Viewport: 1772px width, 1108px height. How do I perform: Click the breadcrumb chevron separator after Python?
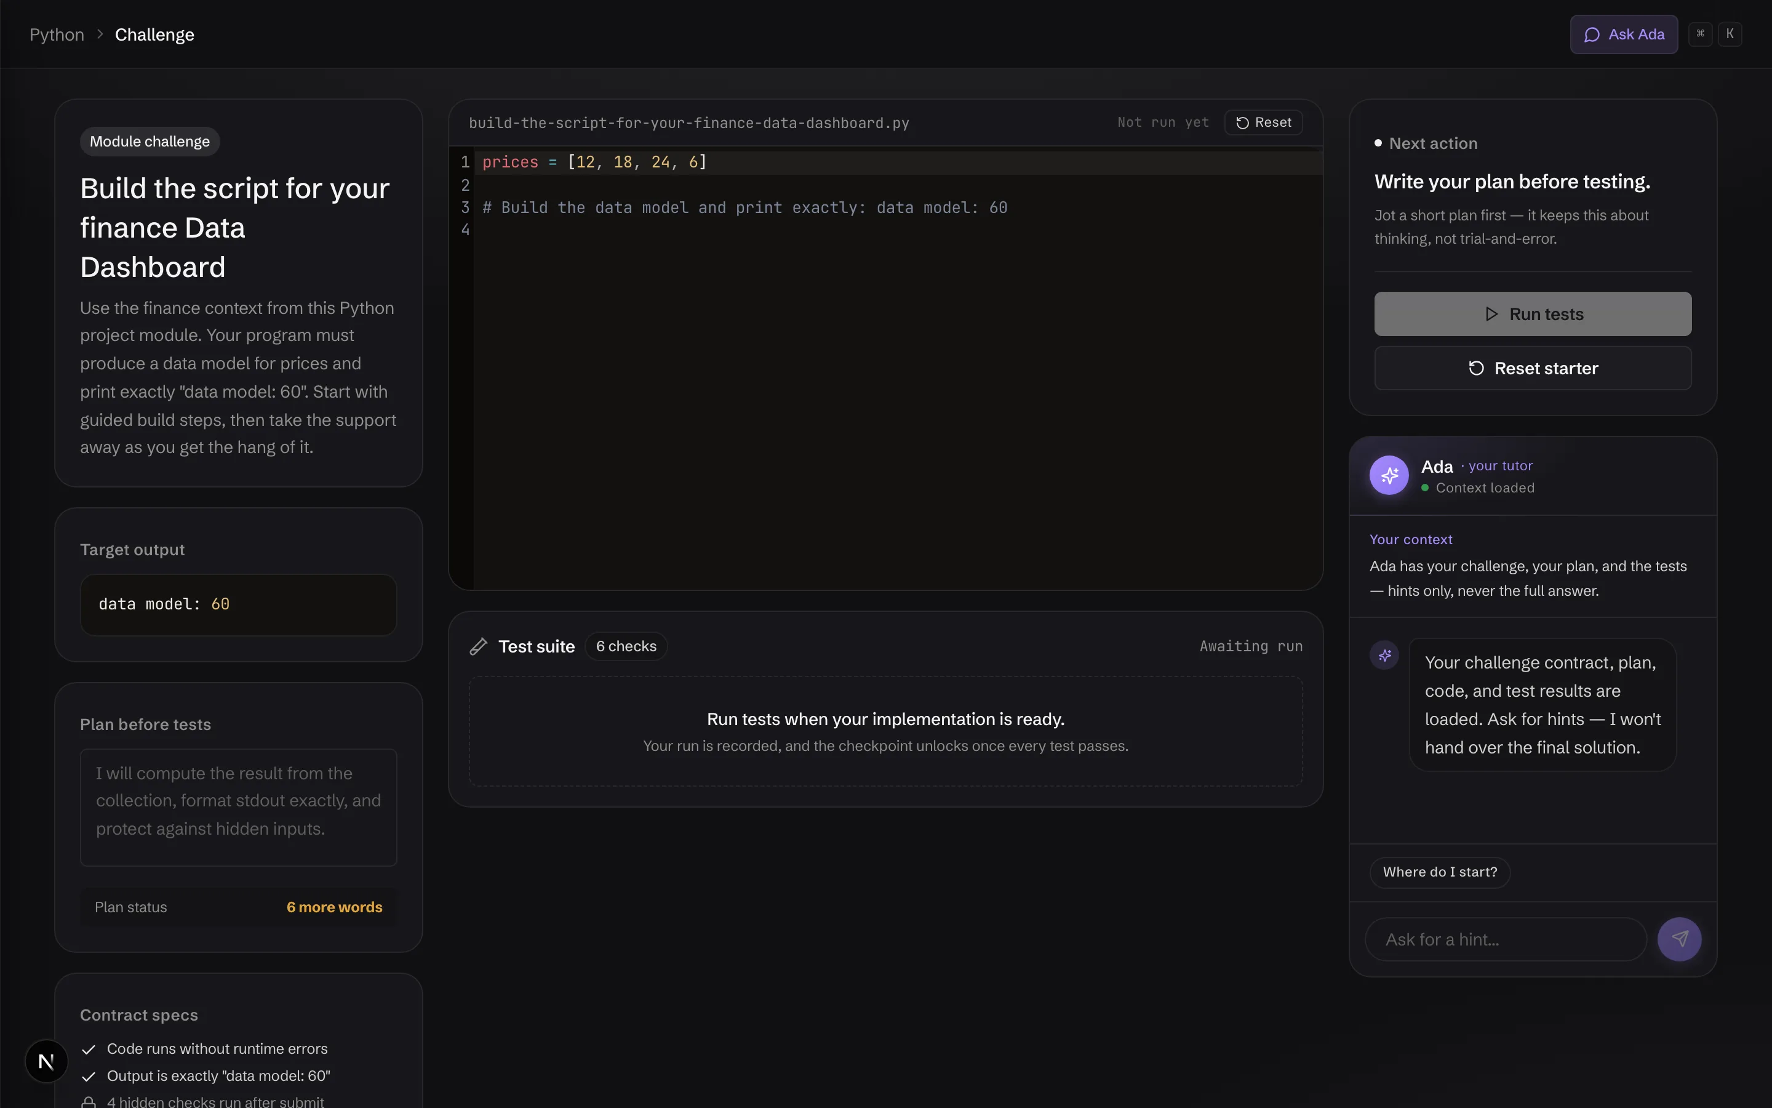[100, 34]
